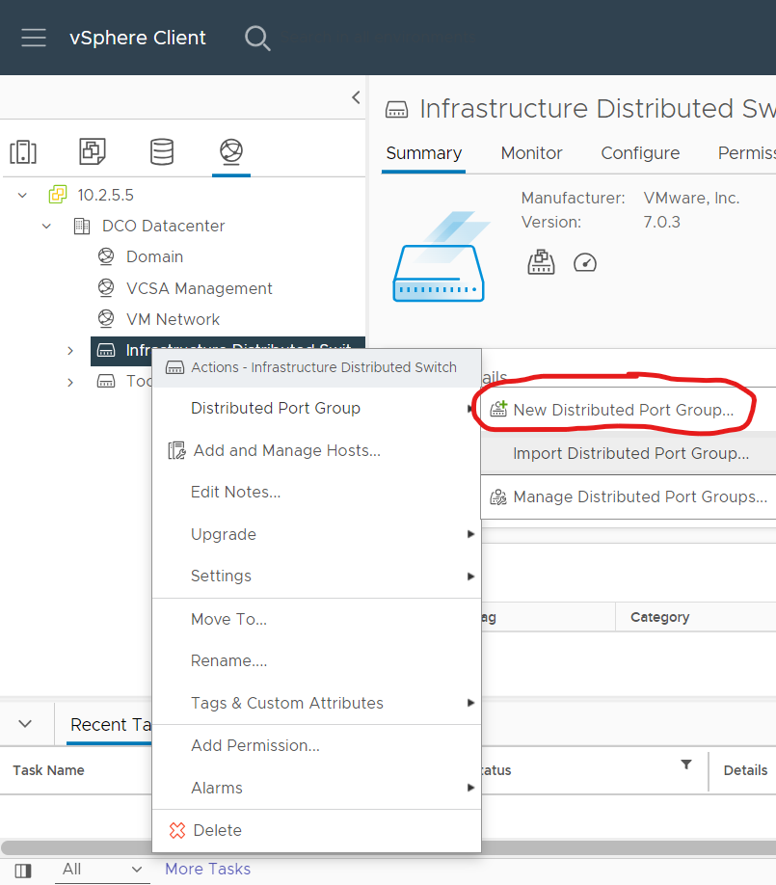Open the All tasks filter dropdown
The image size is (776, 885).
(x=102, y=870)
